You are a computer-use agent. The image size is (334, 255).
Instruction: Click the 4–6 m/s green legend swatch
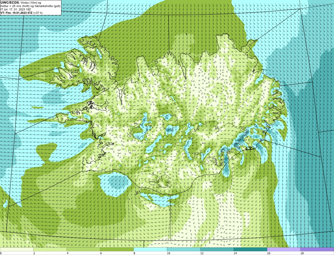click(83, 250)
